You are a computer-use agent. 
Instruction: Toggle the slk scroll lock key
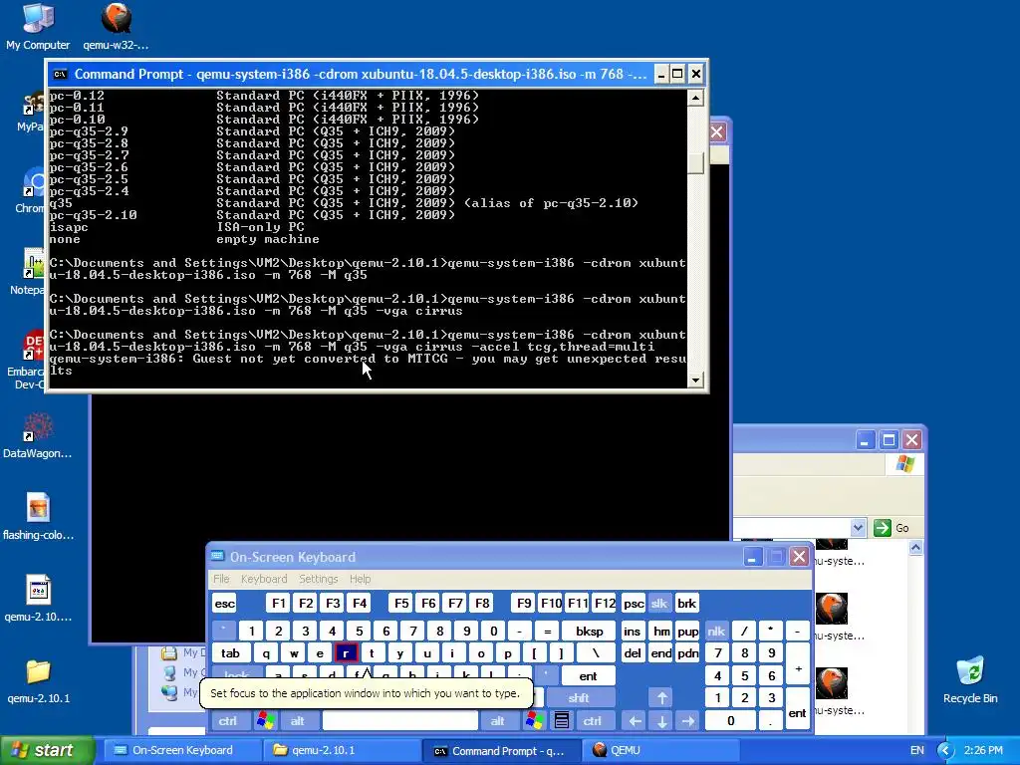pyautogui.click(x=659, y=604)
